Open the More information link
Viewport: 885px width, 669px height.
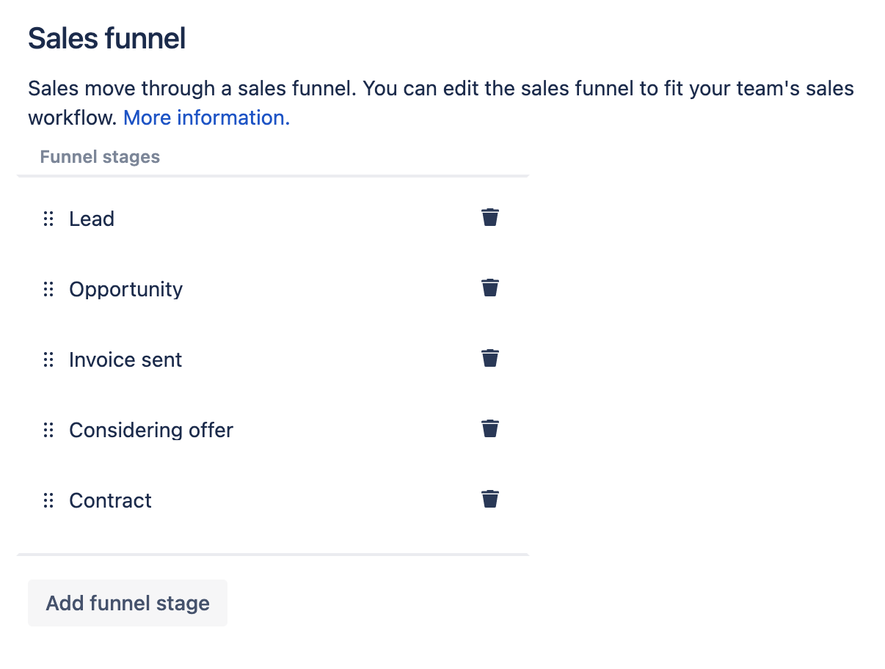pos(206,118)
